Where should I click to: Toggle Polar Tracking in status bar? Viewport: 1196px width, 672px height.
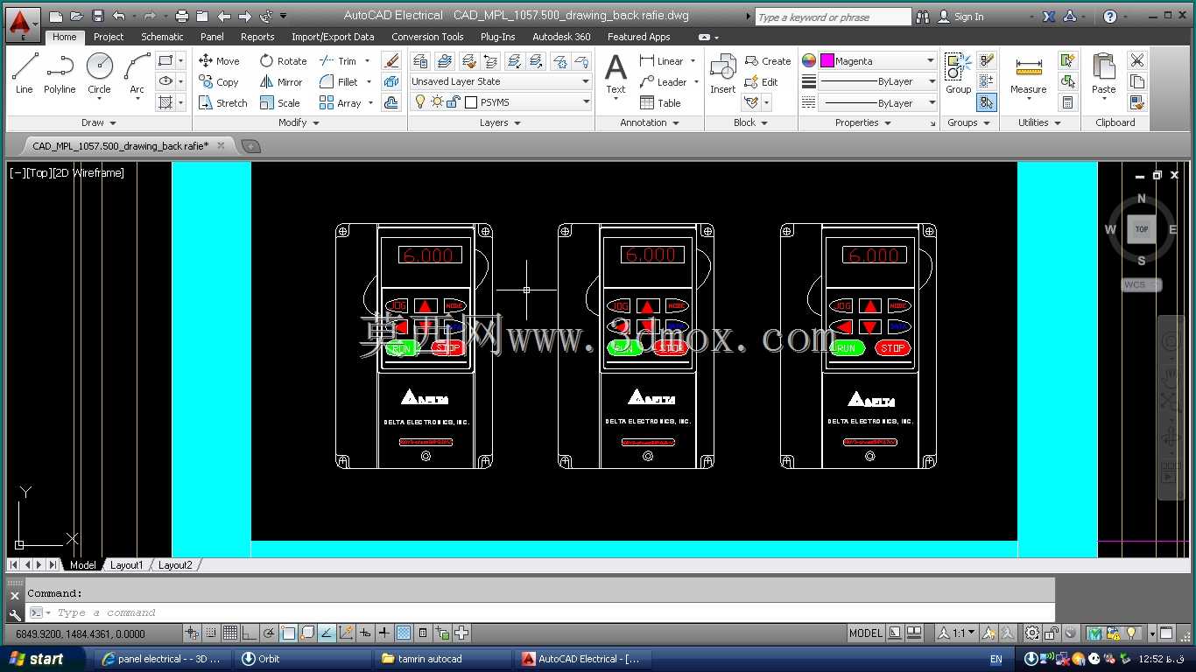tap(269, 633)
